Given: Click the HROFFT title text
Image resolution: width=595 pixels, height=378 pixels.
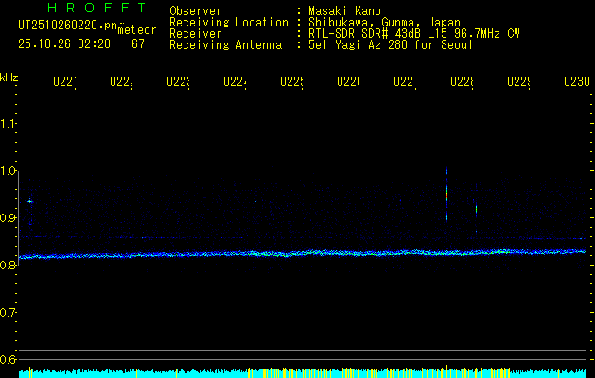Looking at the screenshot, I should click(90, 9).
